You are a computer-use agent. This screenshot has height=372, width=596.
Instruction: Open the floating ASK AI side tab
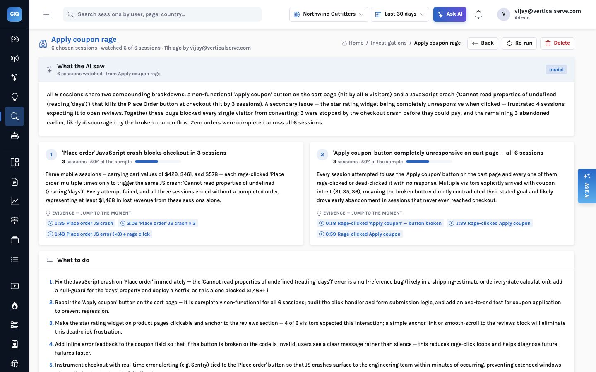pos(587,186)
